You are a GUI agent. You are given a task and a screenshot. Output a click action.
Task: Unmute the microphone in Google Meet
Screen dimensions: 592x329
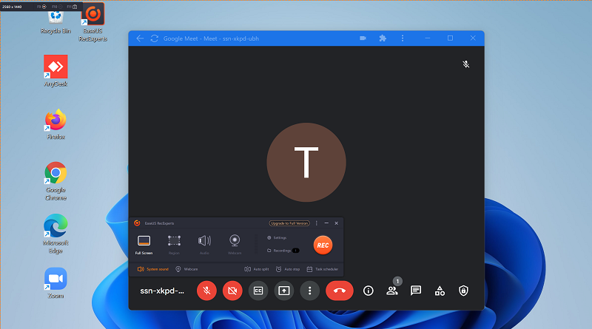(x=206, y=291)
